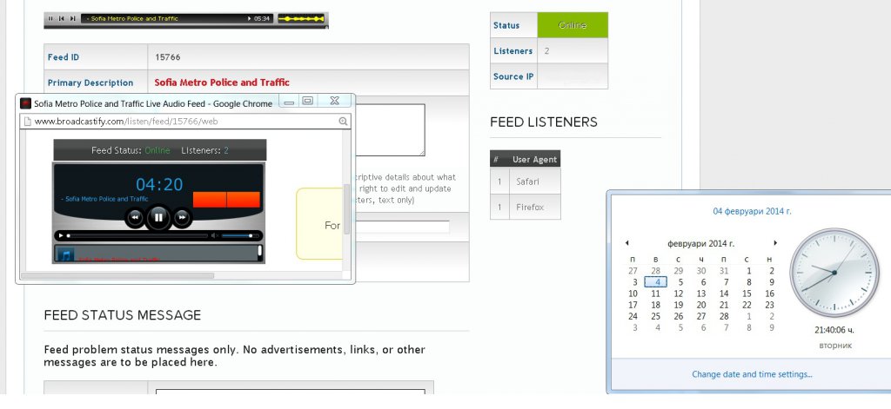Screen dimensions: 891x409
Task: Click previous track in top mini player
Action: click(62, 19)
